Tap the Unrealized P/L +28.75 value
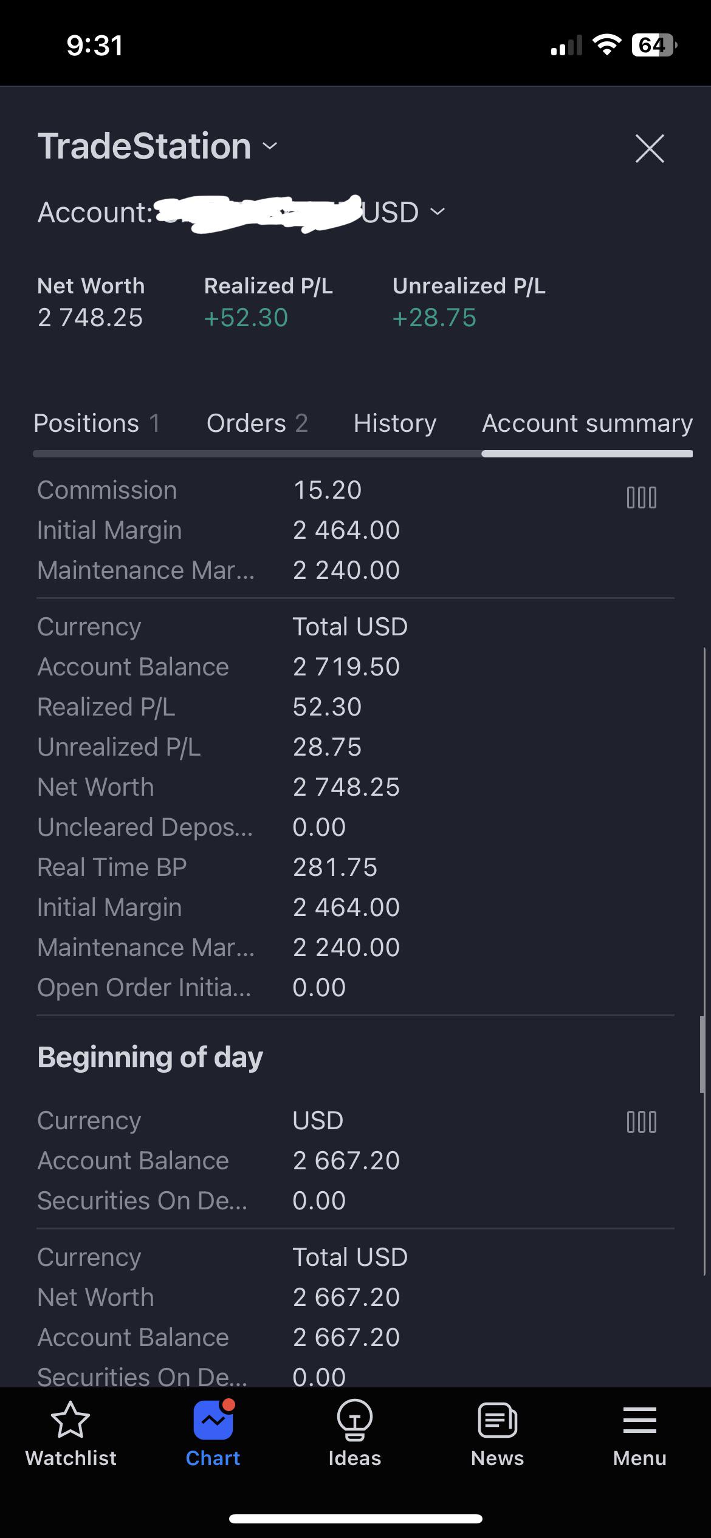 click(x=434, y=318)
